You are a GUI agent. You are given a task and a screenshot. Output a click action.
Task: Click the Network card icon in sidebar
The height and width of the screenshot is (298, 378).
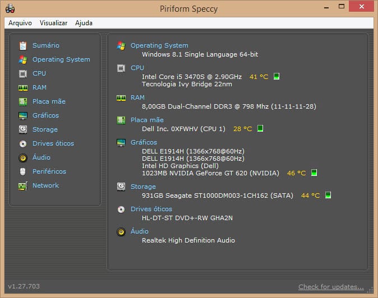tap(23, 186)
